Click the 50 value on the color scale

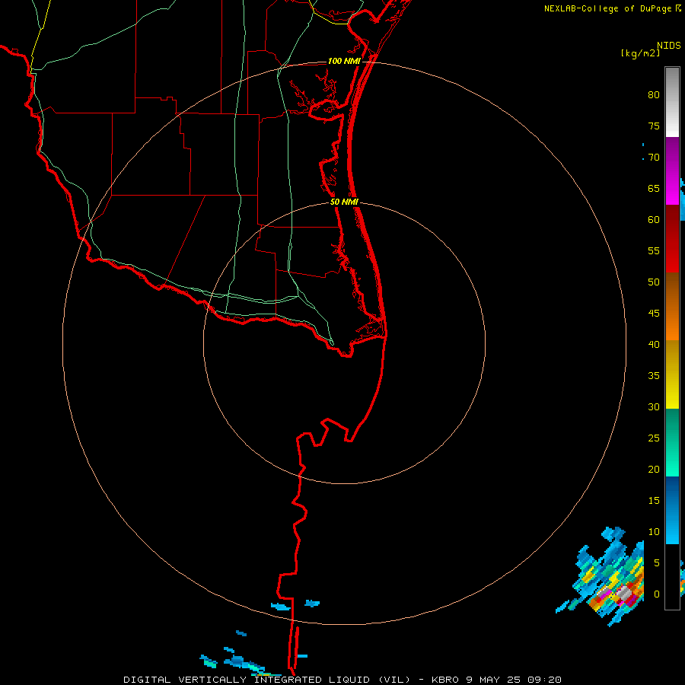654,282
